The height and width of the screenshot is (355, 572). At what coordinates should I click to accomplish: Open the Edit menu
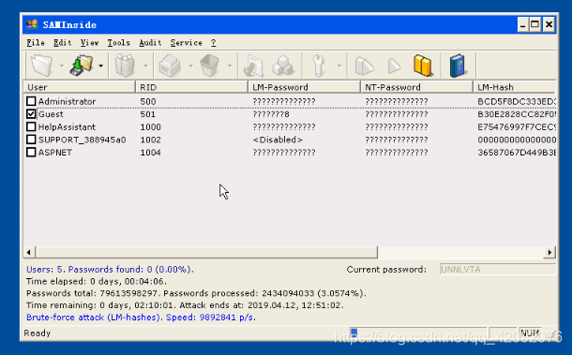[x=63, y=43]
